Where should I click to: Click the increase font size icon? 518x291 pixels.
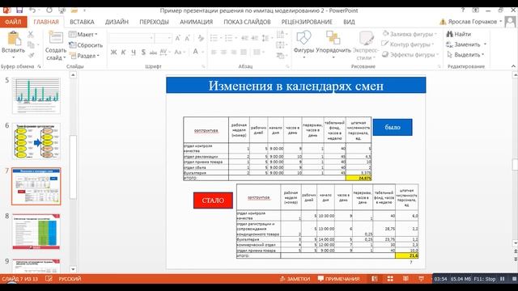178,38
